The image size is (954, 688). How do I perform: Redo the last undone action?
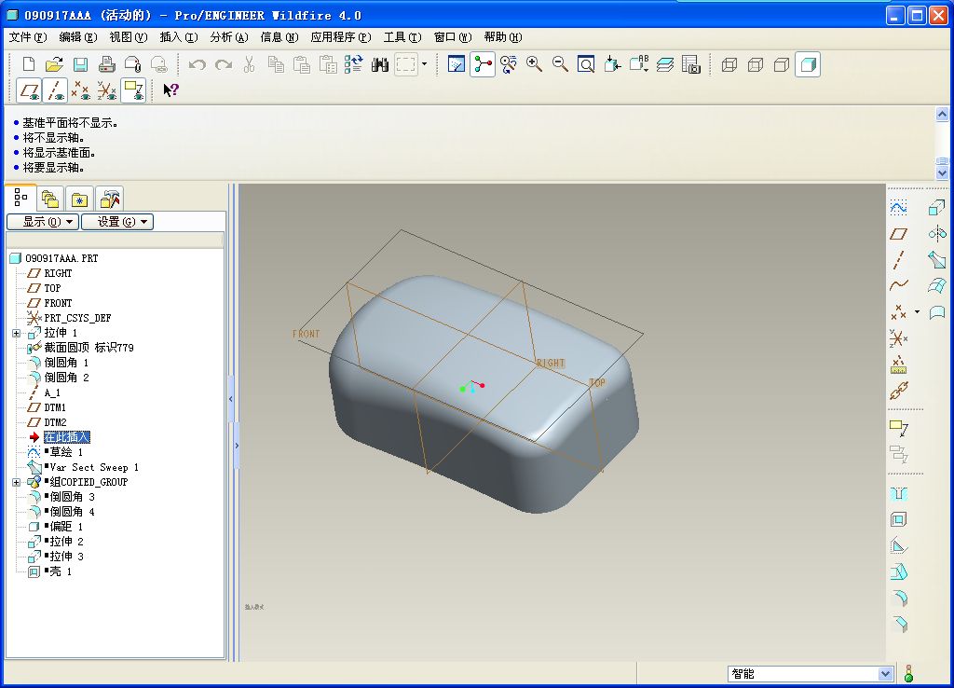(224, 64)
